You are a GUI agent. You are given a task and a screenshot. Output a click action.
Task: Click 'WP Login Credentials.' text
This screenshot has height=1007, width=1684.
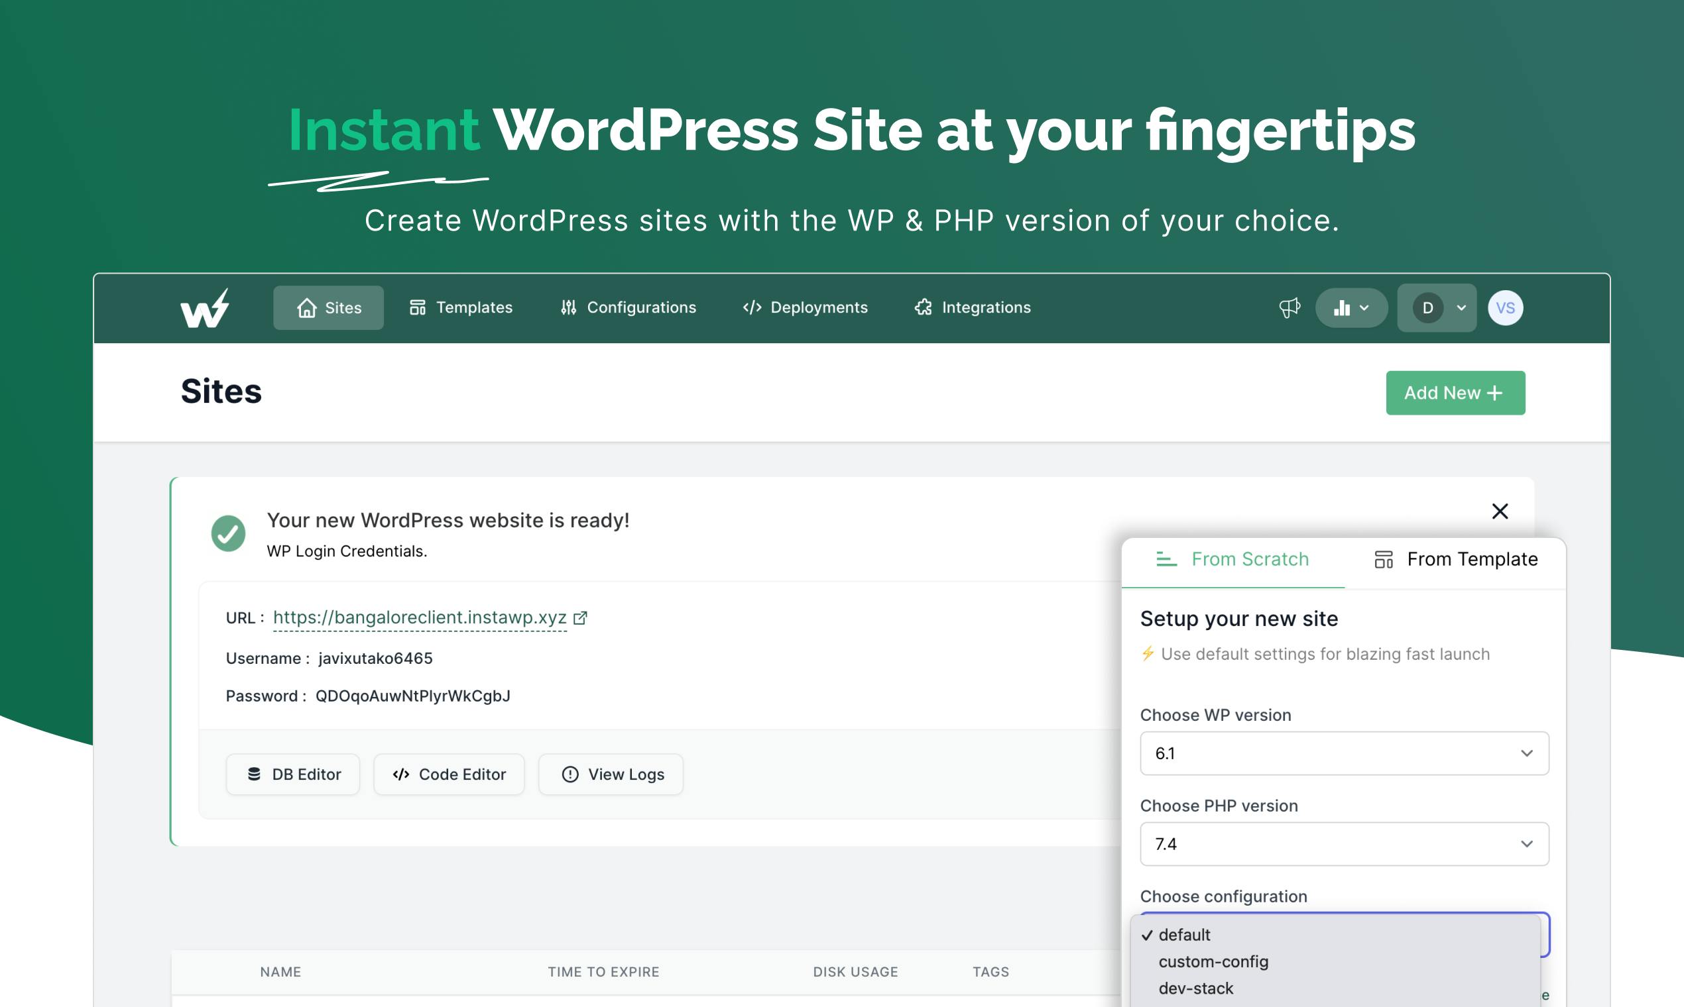coord(347,552)
